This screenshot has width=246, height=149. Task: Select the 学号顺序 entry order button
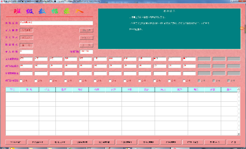[x=26, y=30]
